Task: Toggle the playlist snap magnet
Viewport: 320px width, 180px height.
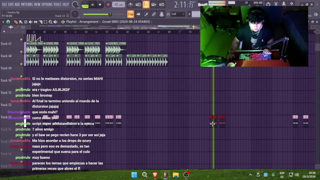Action: coord(8,22)
